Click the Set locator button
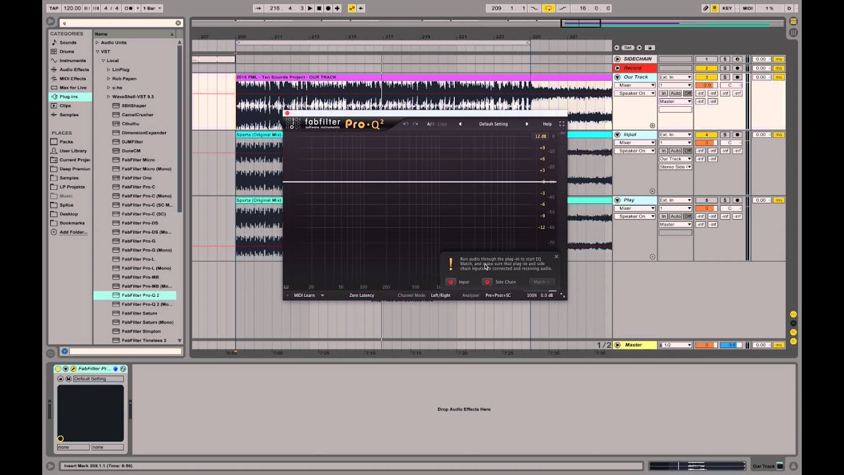The width and height of the screenshot is (844, 475). 628,47
